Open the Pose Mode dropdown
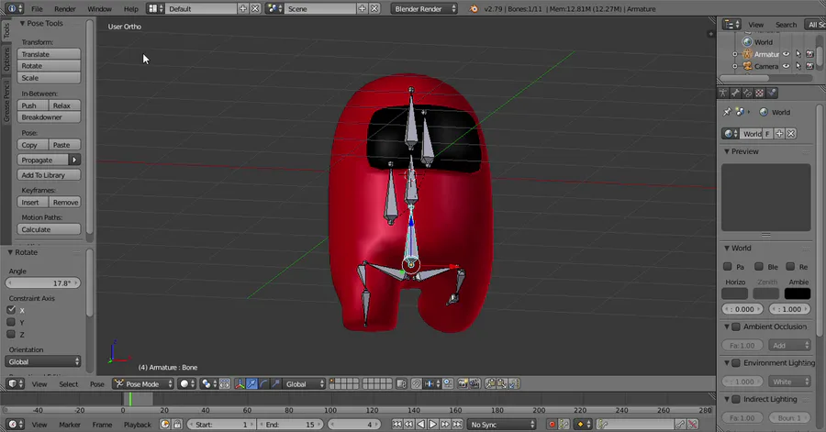Image resolution: width=826 pixels, height=432 pixels. (x=142, y=384)
